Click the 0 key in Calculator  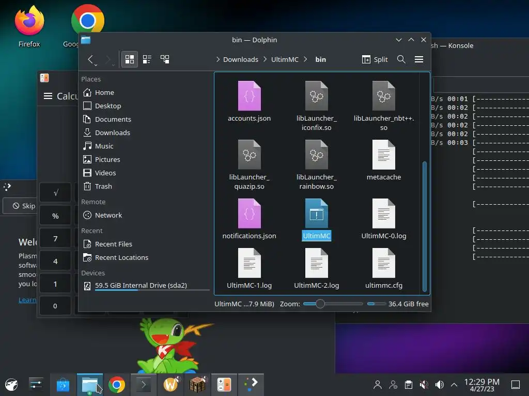(x=55, y=306)
